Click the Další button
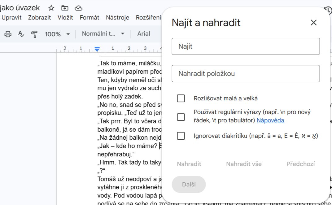This screenshot has width=332, height=205. (x=189, y=185)
